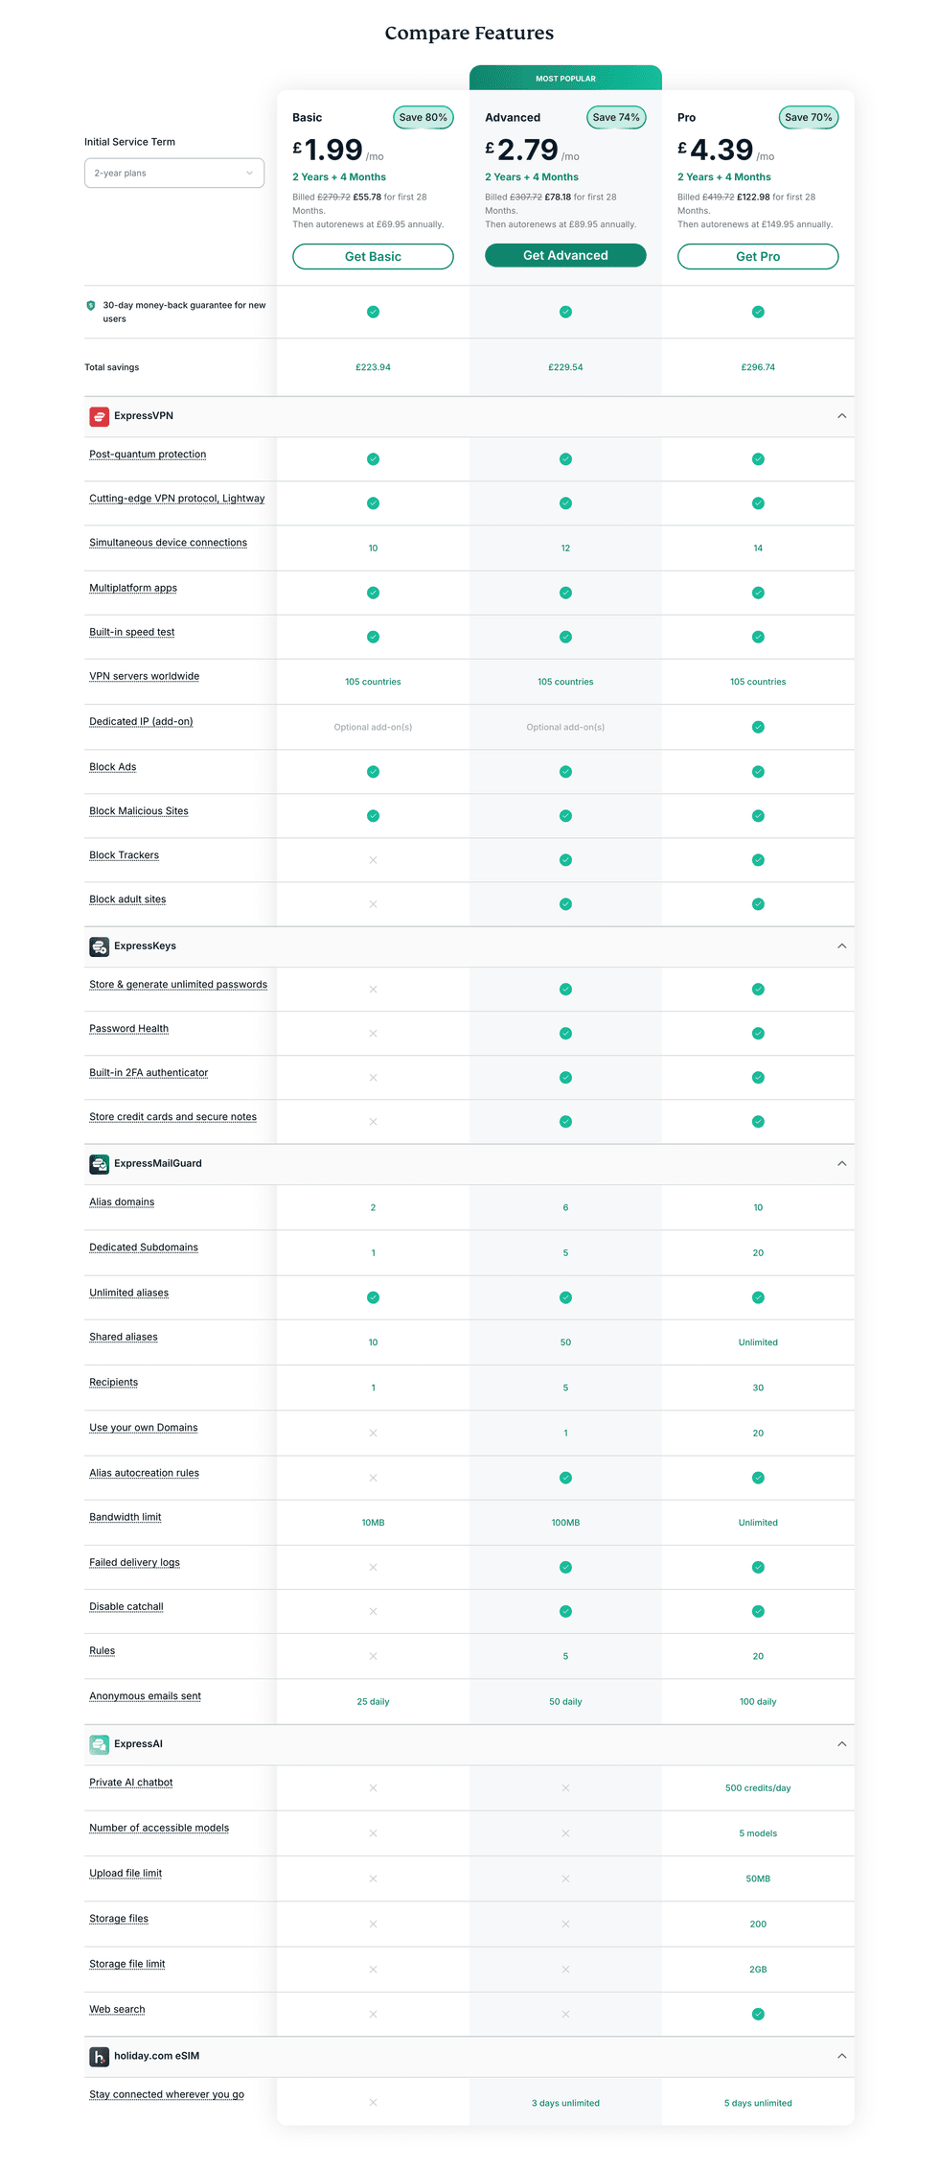This screenshot has width=939, height=2170.
Task: Select the Get Pro button
Action: pos(758,257)
